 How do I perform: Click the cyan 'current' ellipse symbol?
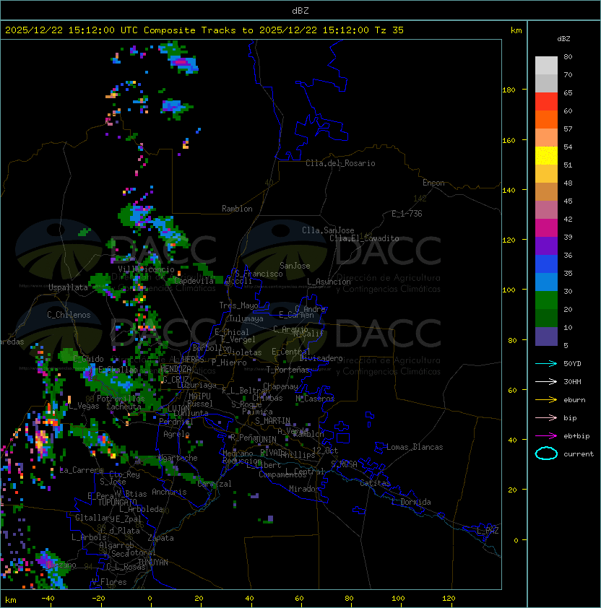[x=546, y=453]
